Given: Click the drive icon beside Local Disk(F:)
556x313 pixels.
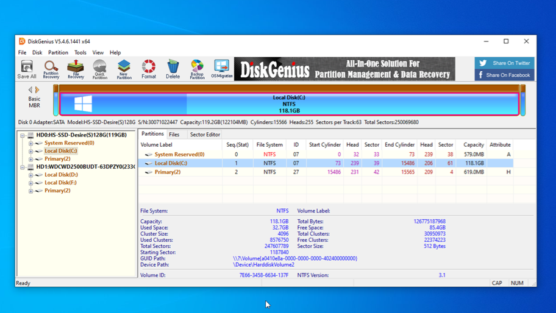Looking at the screenshot, I should (39, 183).
